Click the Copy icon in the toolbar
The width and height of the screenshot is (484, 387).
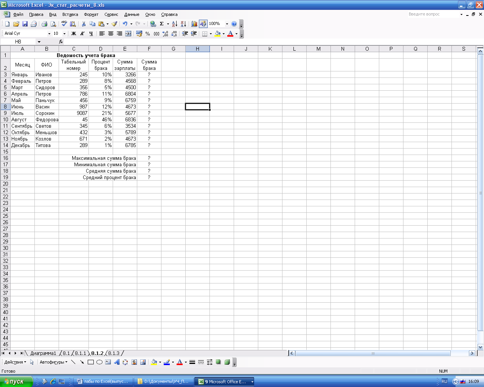tap(92, 24)
